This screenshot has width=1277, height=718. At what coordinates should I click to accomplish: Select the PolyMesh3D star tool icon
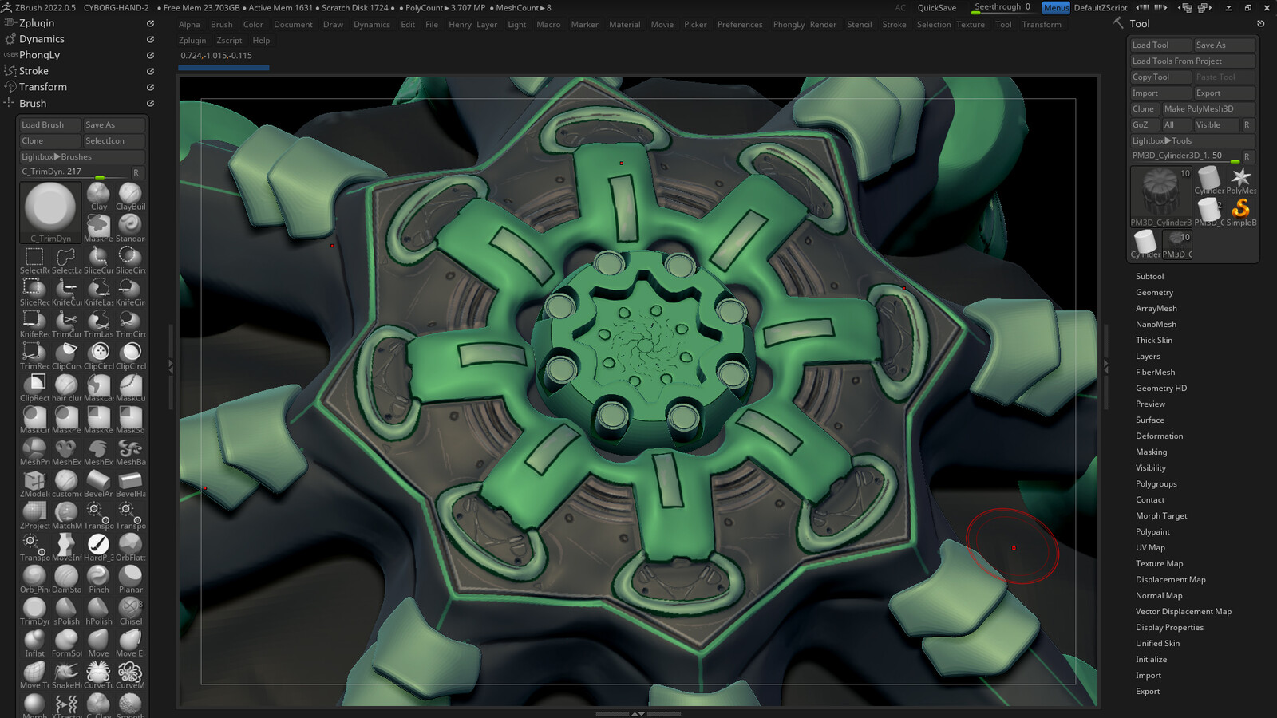1241,180
